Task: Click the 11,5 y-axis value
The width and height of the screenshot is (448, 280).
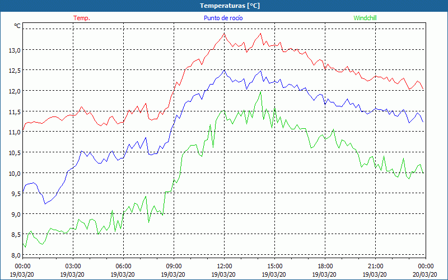Action: point(15,111)
